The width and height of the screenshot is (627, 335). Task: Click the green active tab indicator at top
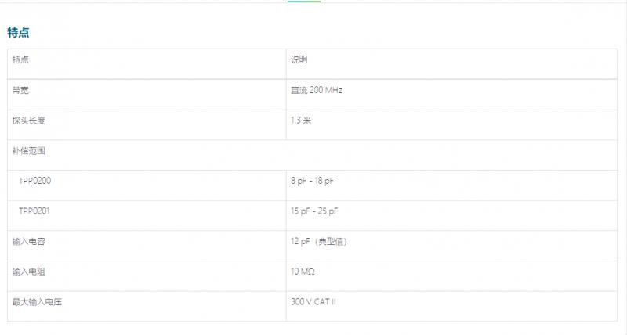[x=303, y=2]
